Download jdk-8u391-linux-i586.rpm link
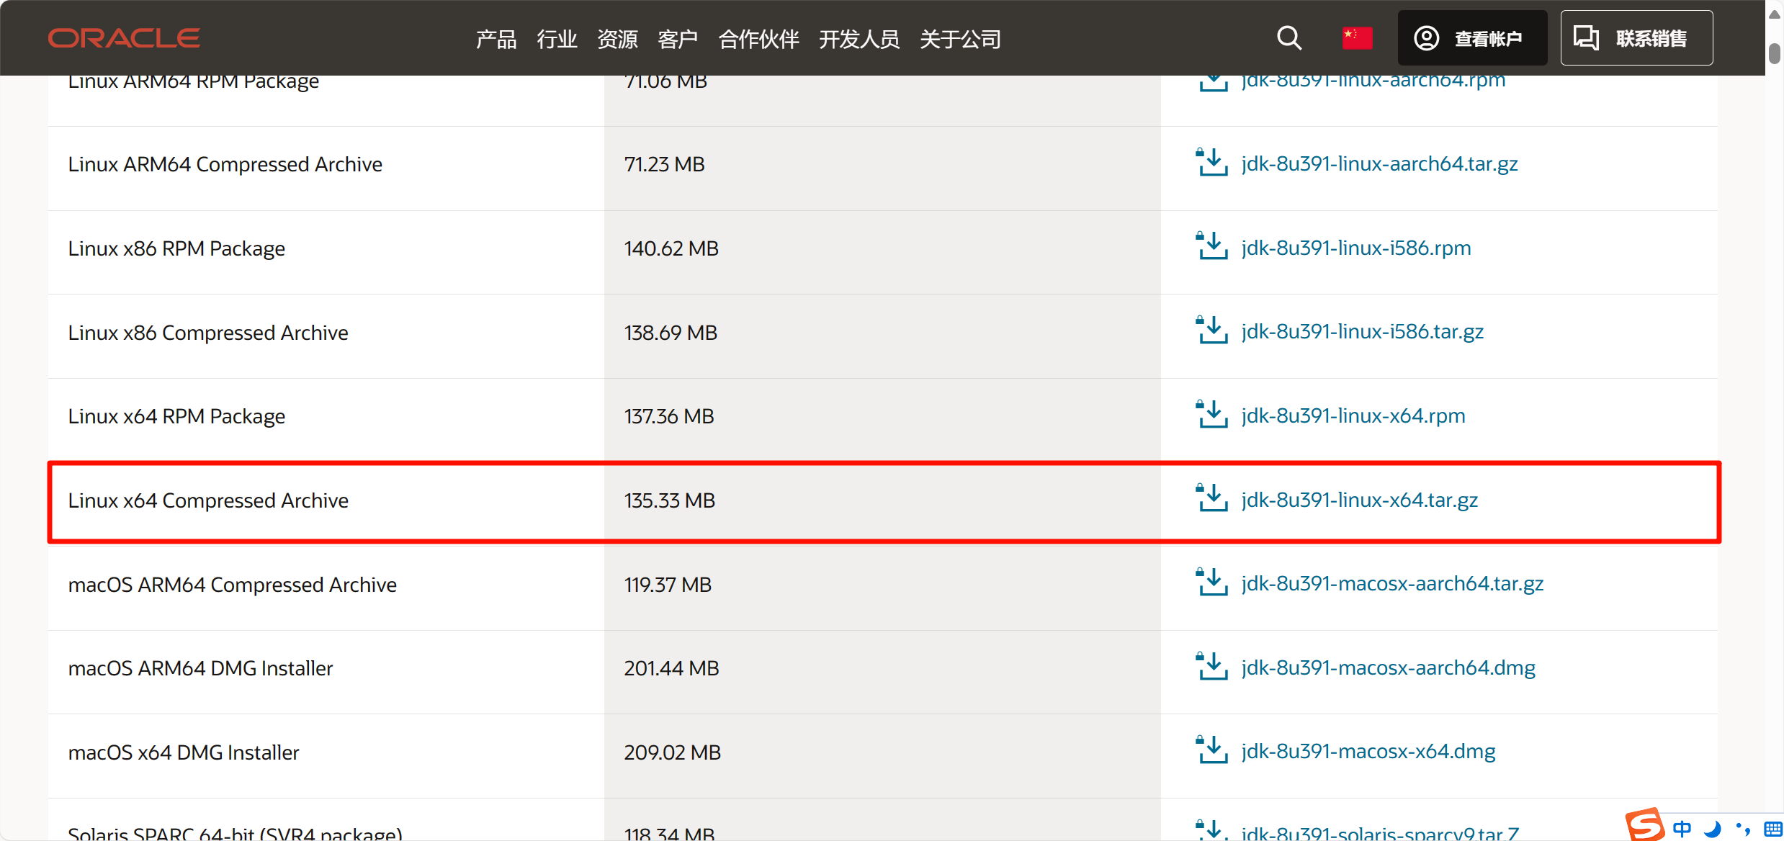This screenshot has height=841, width=1784. pyautogui.click(x=1356, y=248)
